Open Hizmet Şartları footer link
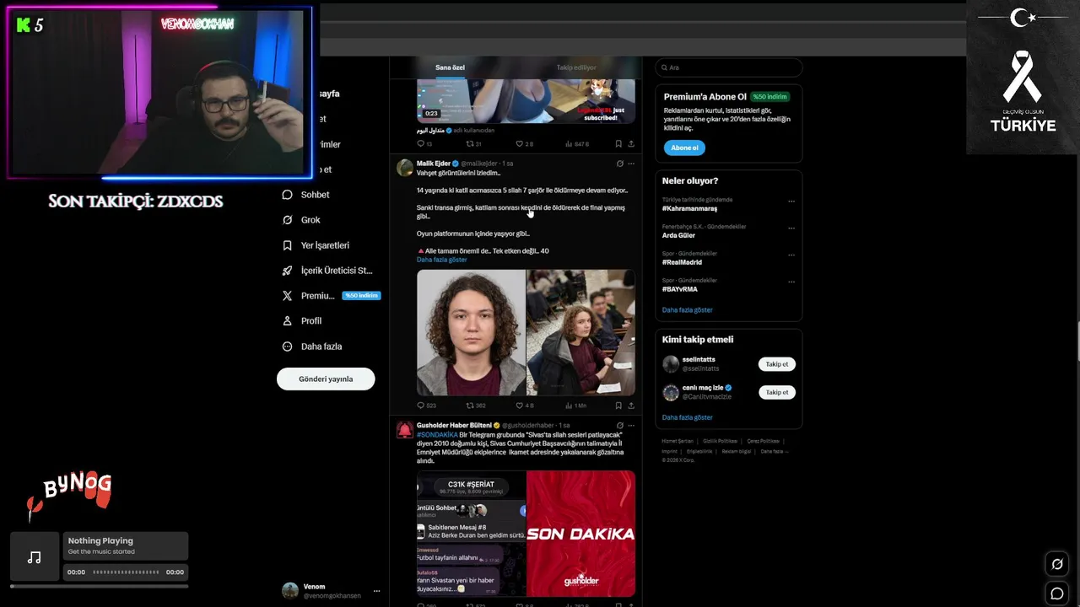This screenshot has height=607, width=1080. (x=677, y=441)
